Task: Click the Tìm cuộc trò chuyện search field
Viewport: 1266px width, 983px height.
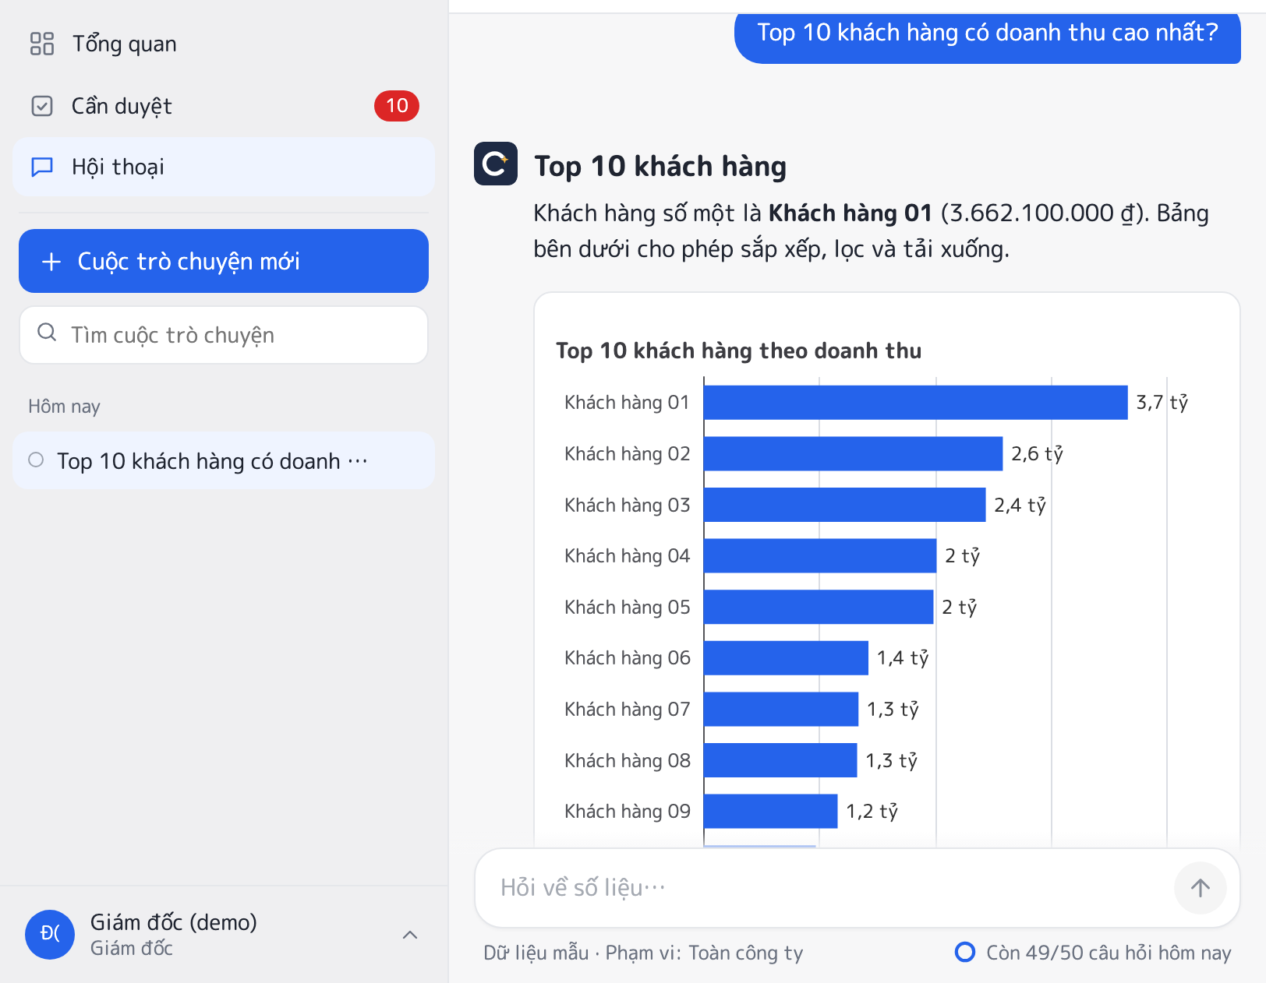Action: [224, 335]
